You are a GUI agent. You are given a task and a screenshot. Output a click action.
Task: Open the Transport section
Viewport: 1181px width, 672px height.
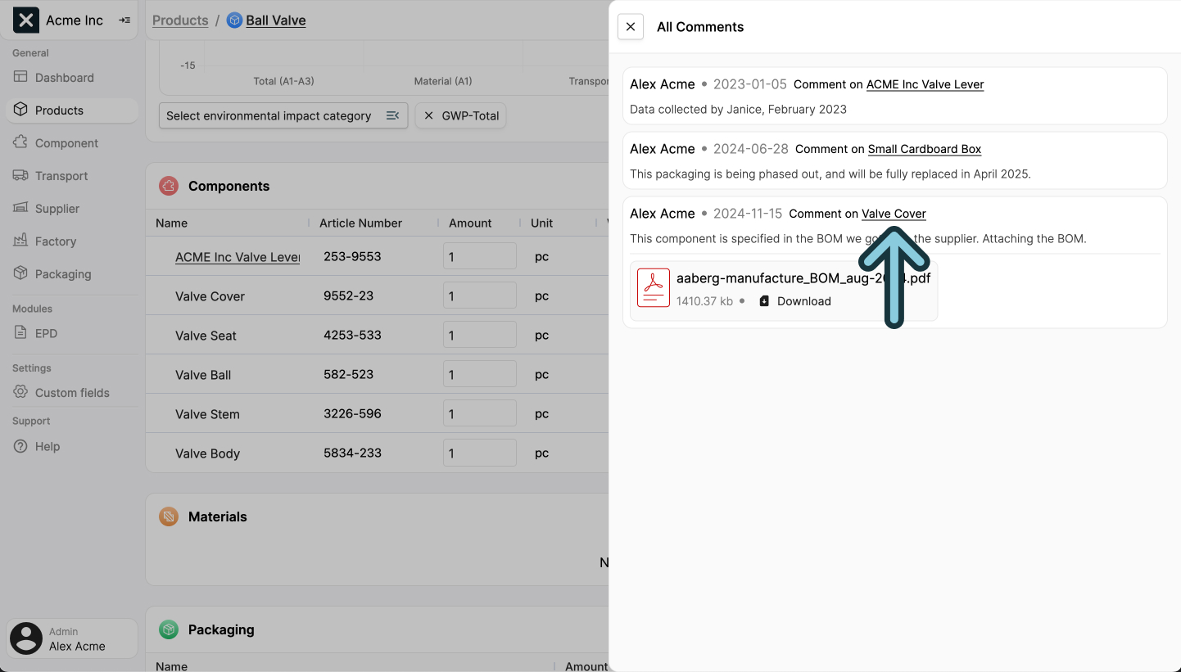pyautogui.click(x=61, y=176)
